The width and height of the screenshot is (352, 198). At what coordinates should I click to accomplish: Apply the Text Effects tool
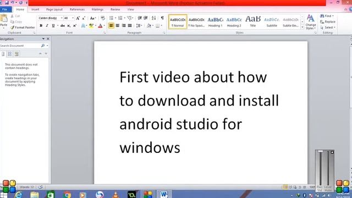(83, 26)
